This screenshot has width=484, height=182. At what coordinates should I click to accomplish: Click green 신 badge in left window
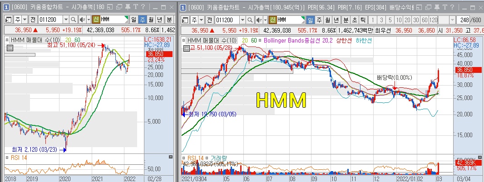(96, 20)
